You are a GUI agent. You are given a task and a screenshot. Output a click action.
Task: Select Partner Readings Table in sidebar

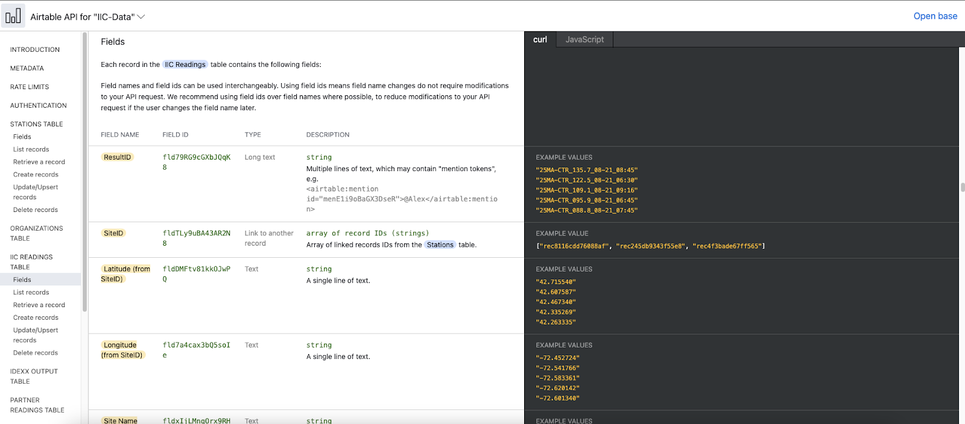tap(37, 405)
